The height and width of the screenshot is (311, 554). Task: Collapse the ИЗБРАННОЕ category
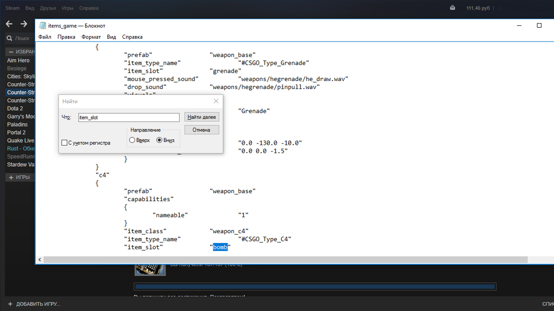click(11, 52)
